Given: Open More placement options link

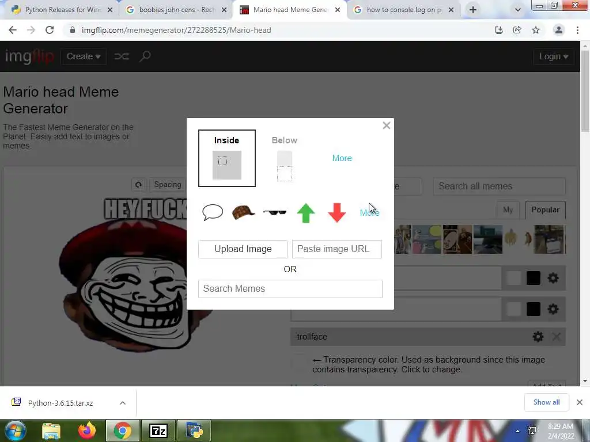Looking at the screenshot, I should [x=342, y=158].
